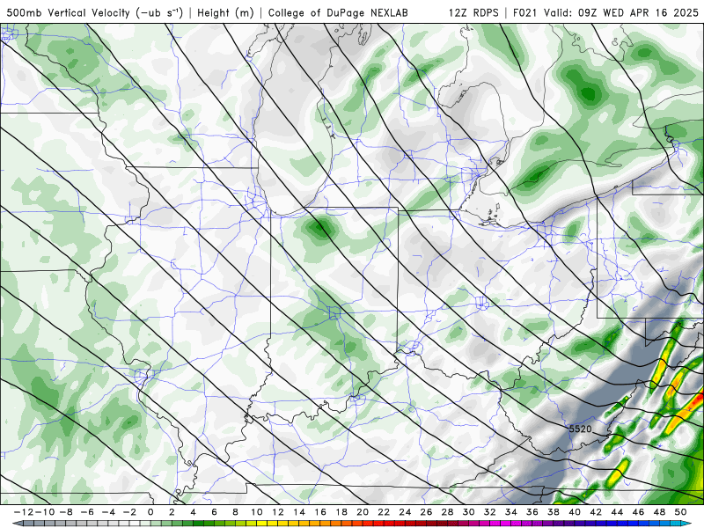Click the '10' value on the color scale
704x528 pixels.
click(x=256, y=512)
